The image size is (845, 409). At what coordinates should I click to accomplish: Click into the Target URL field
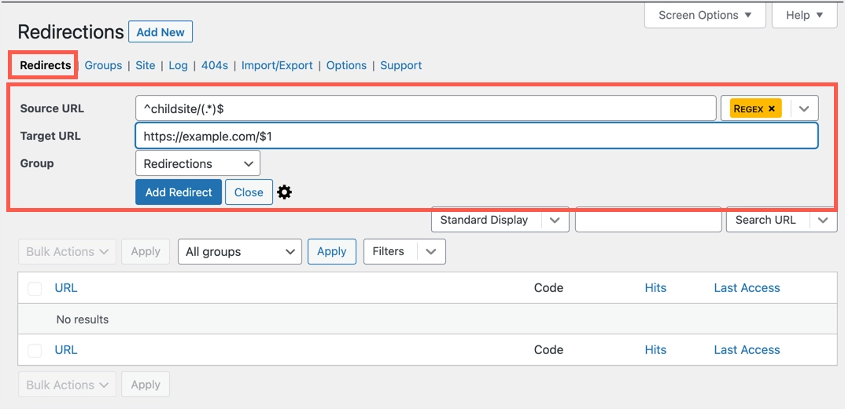(476, 136)
